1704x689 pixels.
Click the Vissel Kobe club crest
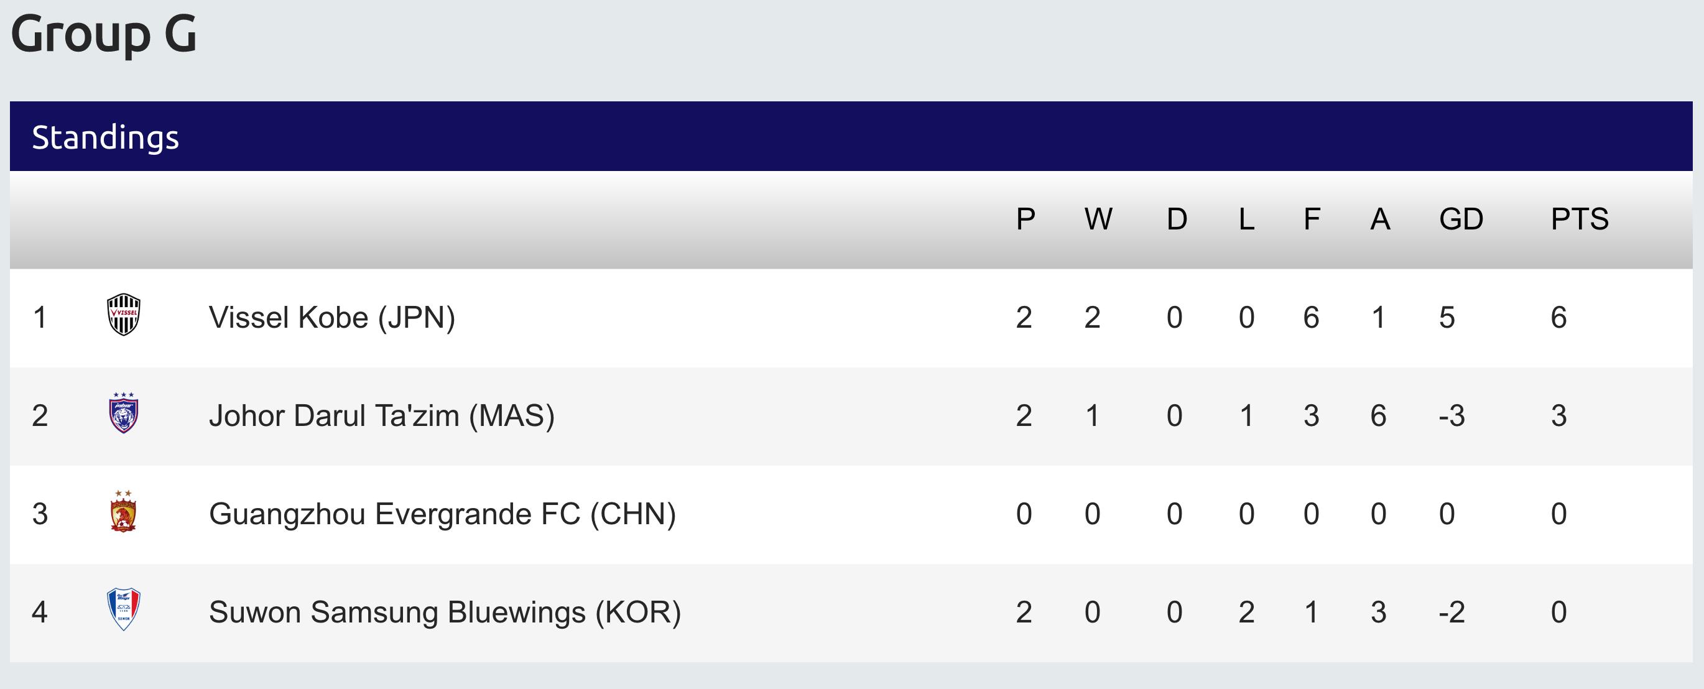click(124, 315)
